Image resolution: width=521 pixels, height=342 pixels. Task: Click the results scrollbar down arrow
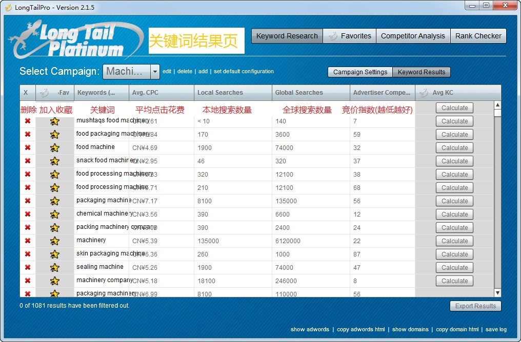pos(497,292)
